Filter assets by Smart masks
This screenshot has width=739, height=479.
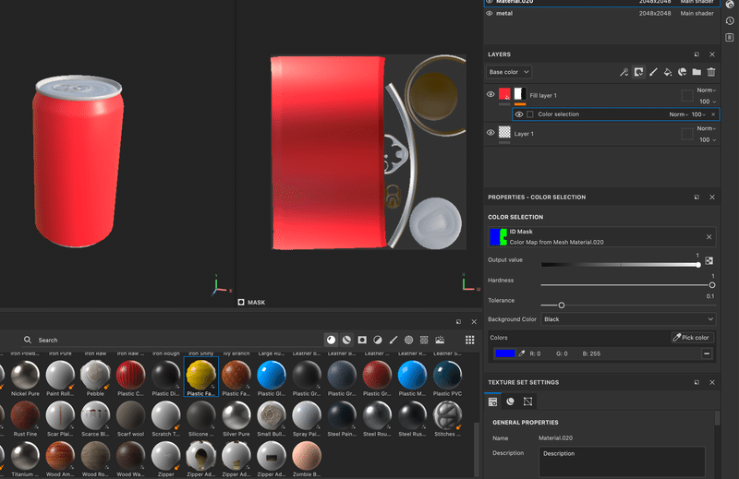click(x=362, y=340)
